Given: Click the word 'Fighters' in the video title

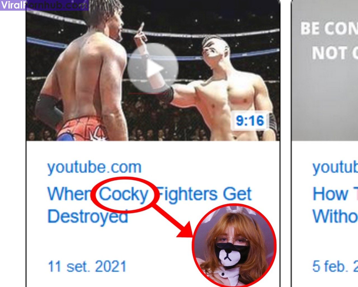Looking at the screenshot, I should pyautogui.click(x=186, y=194).
